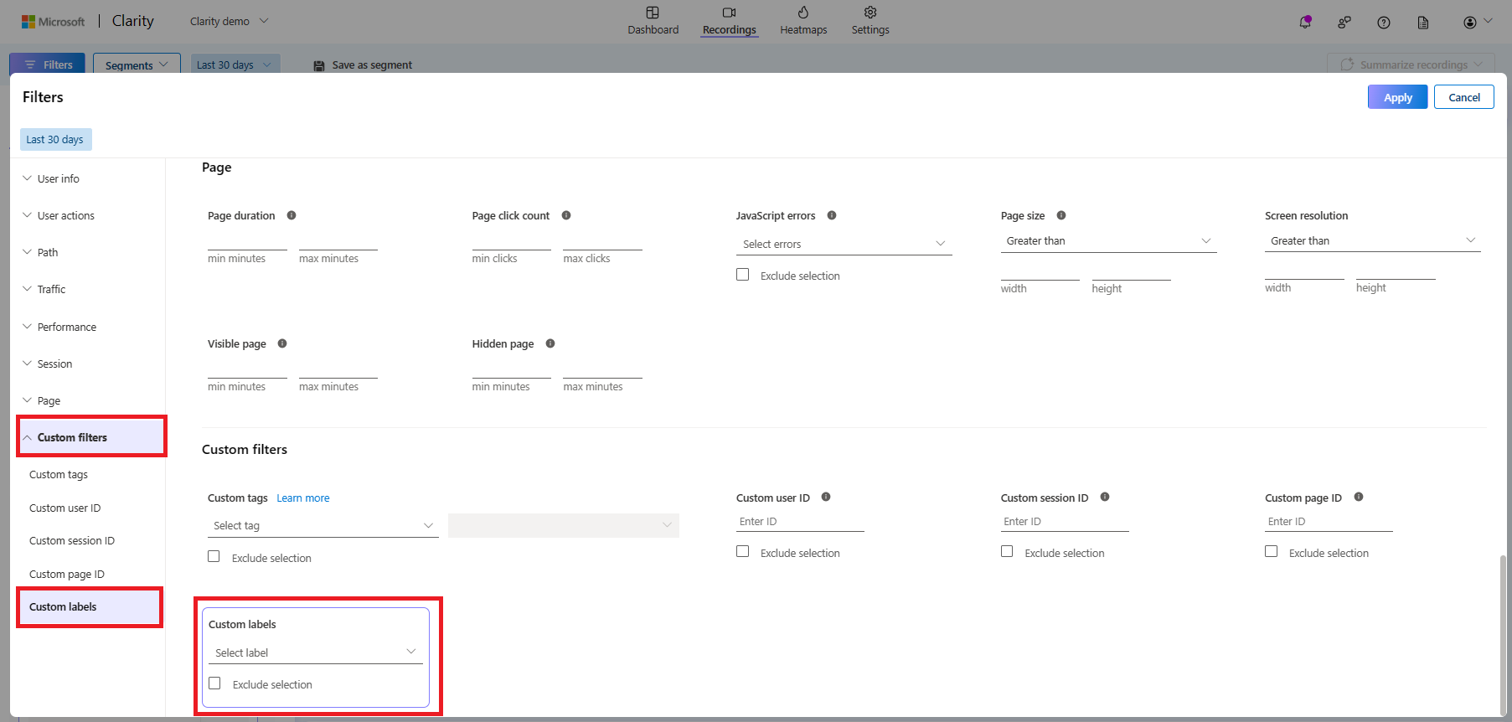Click the filters panel vertical scrollbar

[x=1503, y=634]
